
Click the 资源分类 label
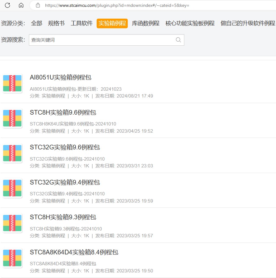coord(13,23)
